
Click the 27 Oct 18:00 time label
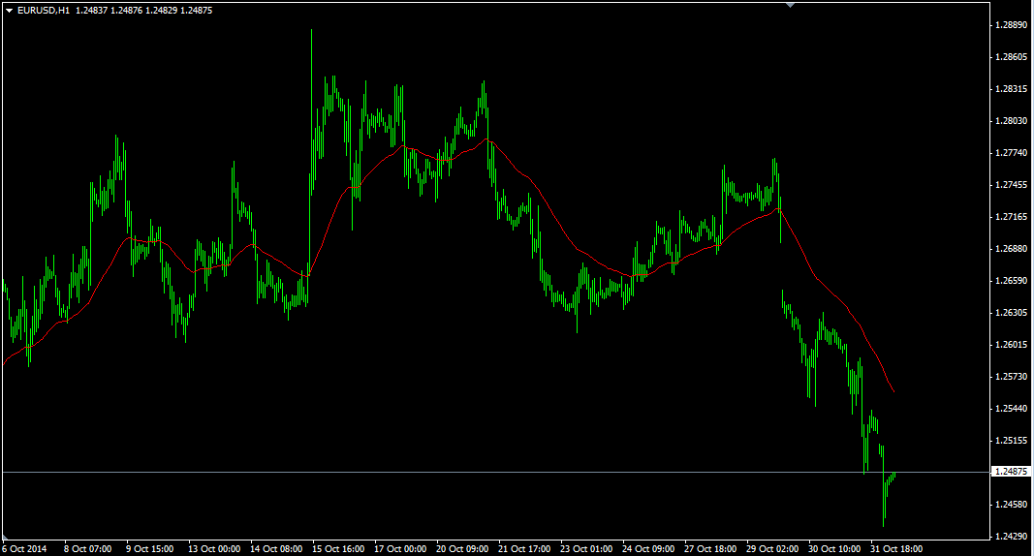coord(710,549)
